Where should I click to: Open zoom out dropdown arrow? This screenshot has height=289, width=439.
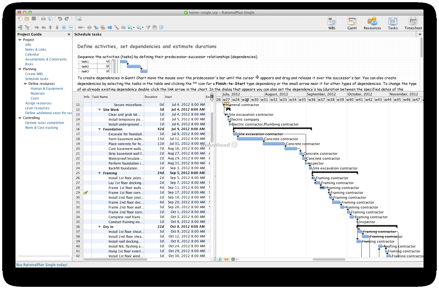(x=143, y=28)
